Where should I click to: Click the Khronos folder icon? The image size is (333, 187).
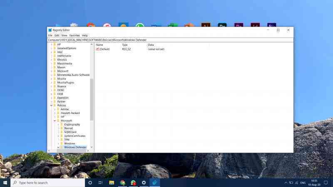pyautogui.click(x=55, y=60)
